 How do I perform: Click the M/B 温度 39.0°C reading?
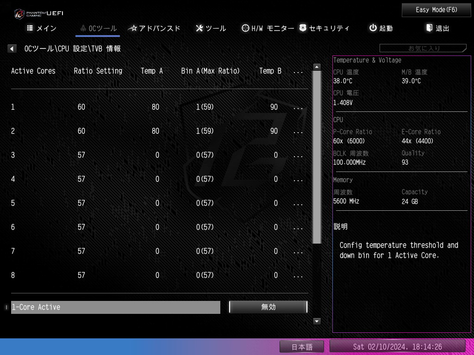coord(411,81)
